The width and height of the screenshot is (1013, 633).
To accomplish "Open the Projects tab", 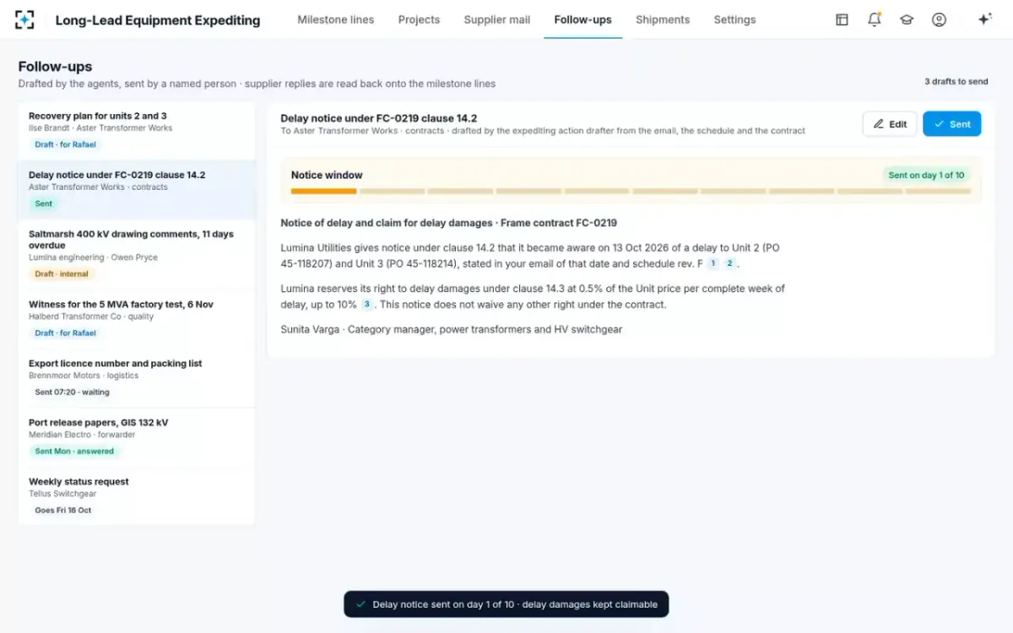I will coord(419,19).
